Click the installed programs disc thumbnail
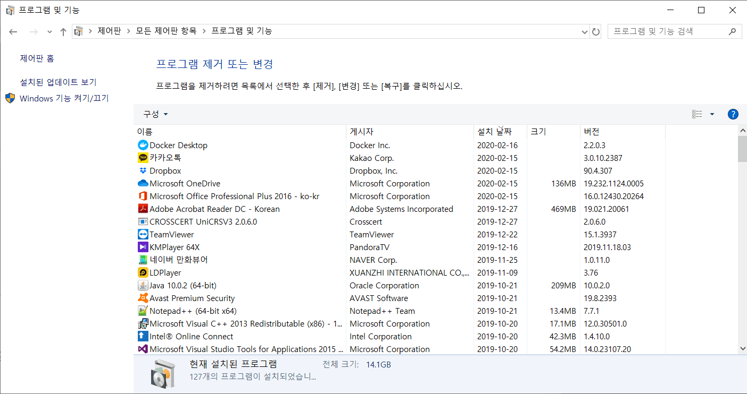747x394 pixels. pos(163,373)
